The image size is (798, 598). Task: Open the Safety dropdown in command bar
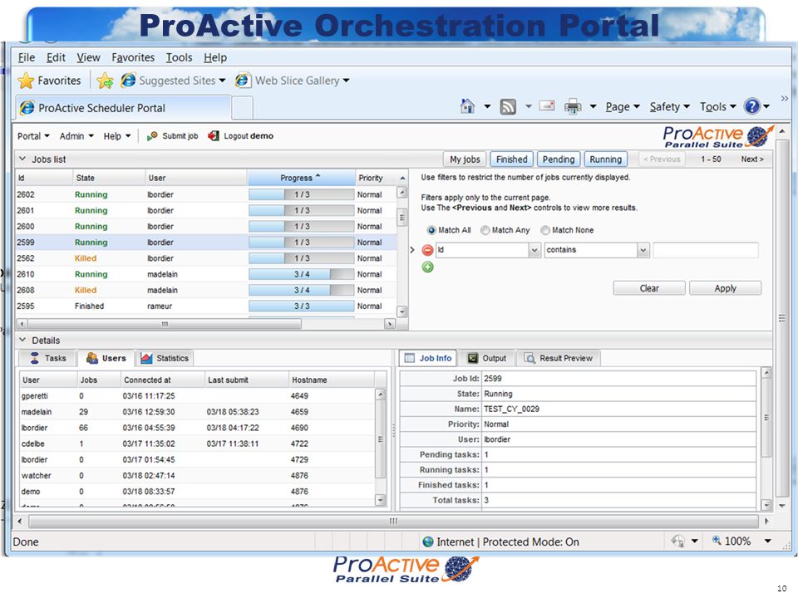click(669, 107)
